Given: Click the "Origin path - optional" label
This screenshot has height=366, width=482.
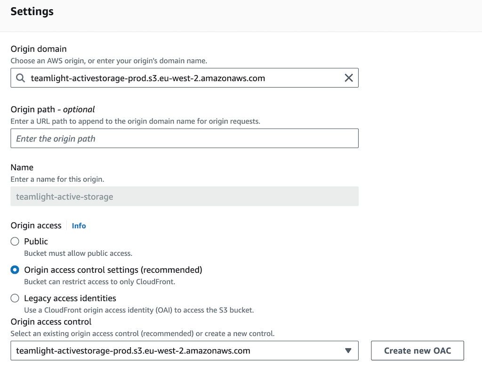Looking at the screenshot, I should 53,109.
